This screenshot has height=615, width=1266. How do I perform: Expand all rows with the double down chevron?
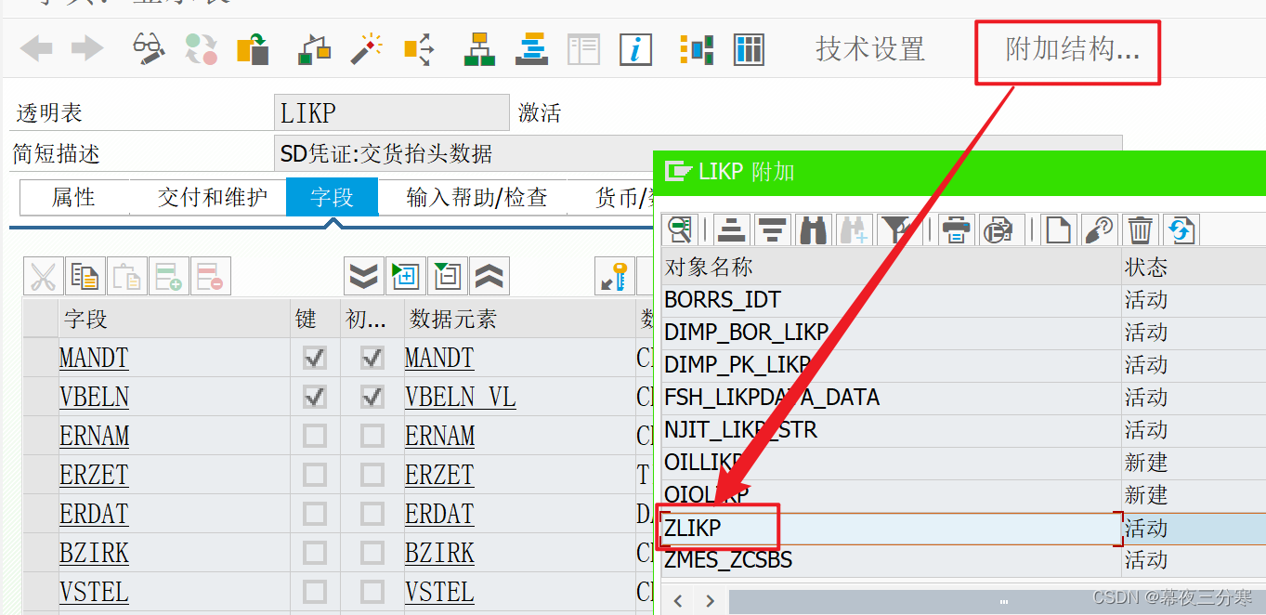362,276
